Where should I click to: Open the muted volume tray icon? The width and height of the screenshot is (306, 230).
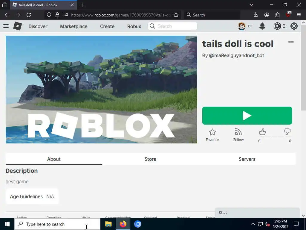(267, 224)
